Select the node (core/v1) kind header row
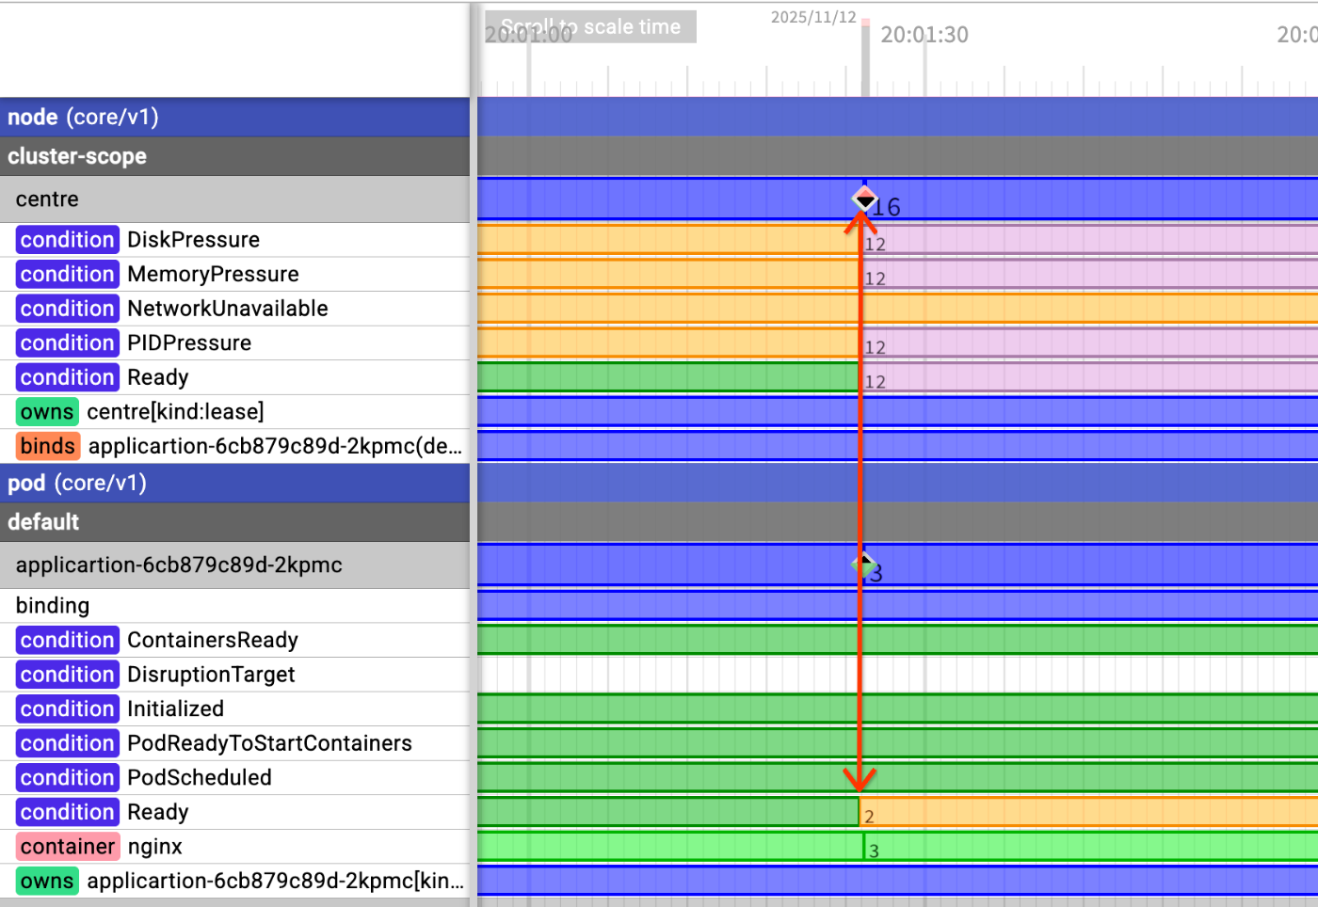Image resolution: width=1318 pixels, height=907 pixels. click(234, 118)
